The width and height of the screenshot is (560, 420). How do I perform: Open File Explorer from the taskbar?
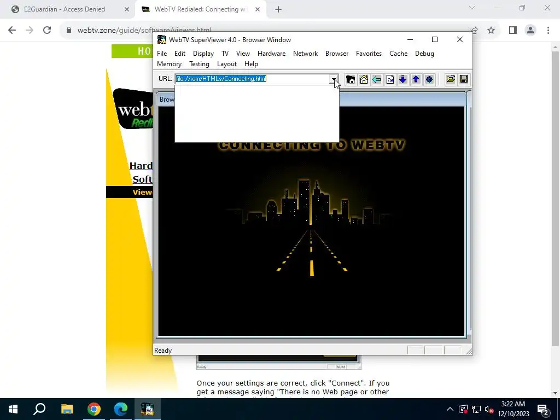(x=67, y=409)
